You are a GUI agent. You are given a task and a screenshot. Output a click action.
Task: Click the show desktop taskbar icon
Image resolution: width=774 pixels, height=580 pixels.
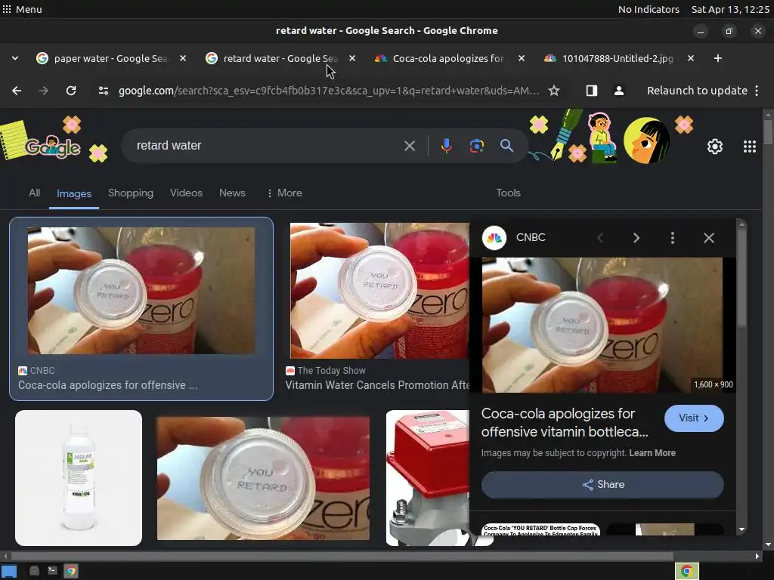(9, 572)
